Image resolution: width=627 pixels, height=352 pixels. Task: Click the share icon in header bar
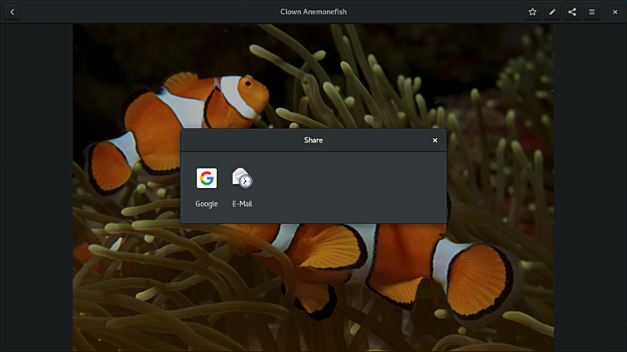coord(572,12)
